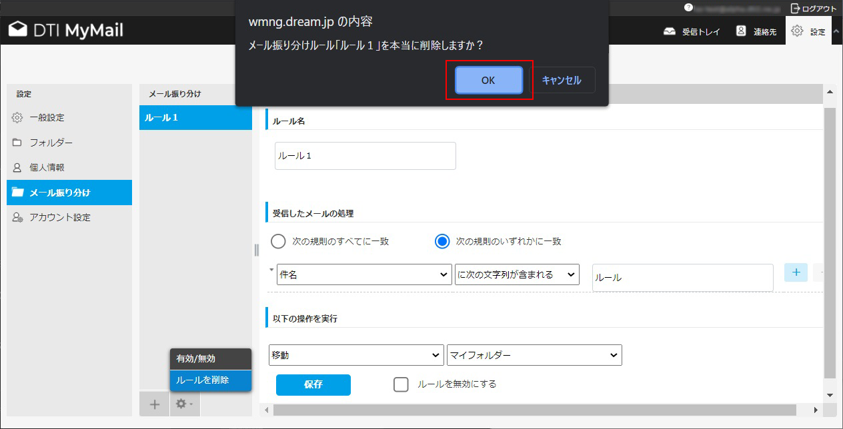Click the condition value field 'ルール'
843x429 pixels.
683,277
